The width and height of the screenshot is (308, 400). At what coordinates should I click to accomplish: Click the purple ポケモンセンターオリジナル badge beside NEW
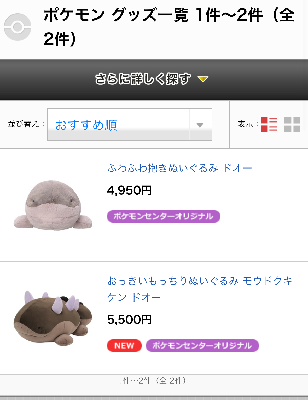pos(202,346)
